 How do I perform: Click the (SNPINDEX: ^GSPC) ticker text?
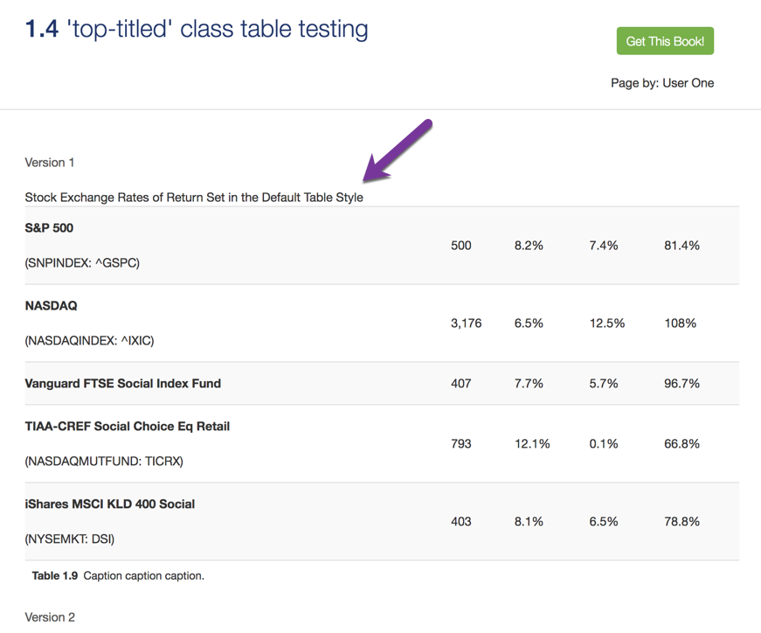click(80, 262)
